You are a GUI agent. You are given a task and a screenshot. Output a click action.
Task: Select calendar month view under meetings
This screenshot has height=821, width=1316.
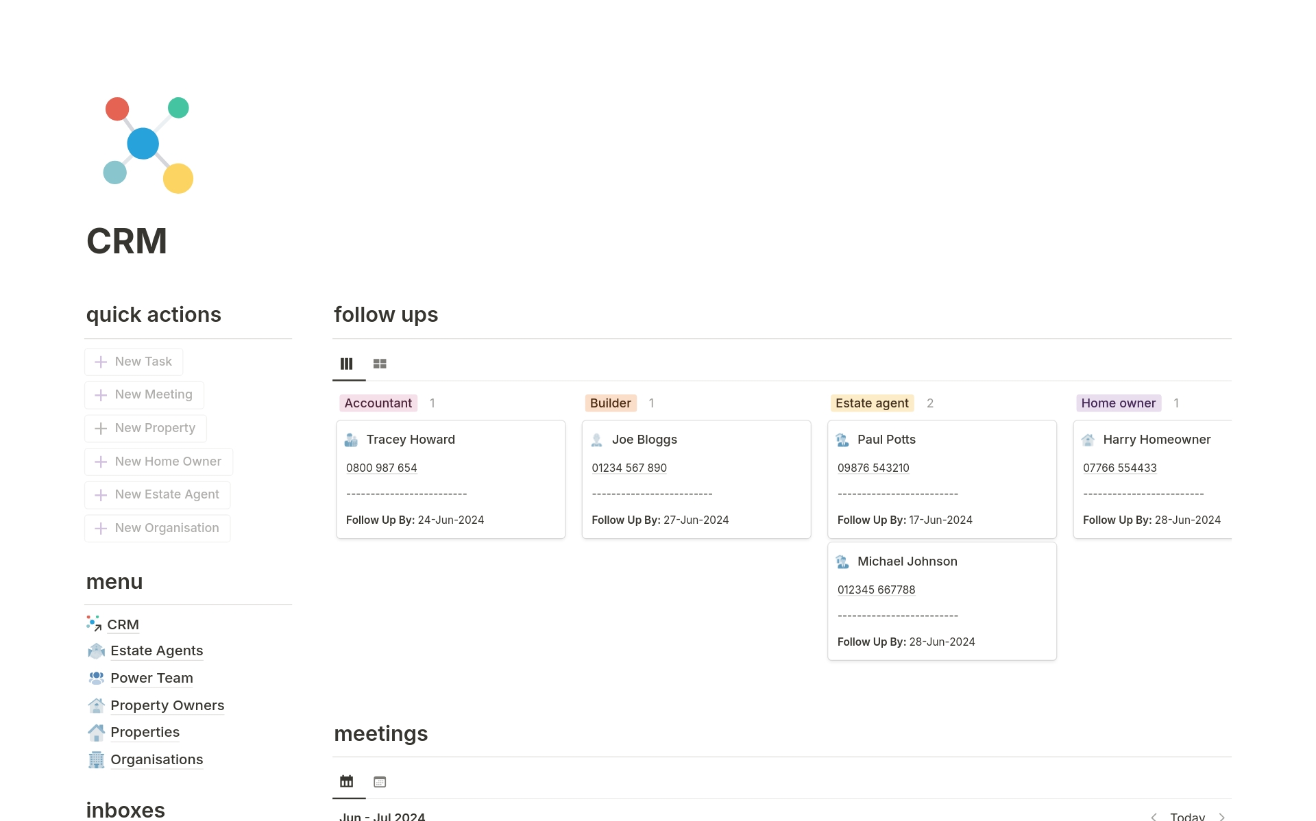(347, 781)
